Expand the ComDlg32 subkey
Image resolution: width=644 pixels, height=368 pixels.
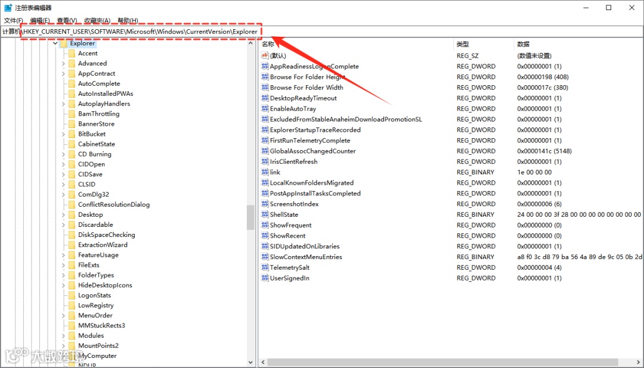[x=63, y=195]
